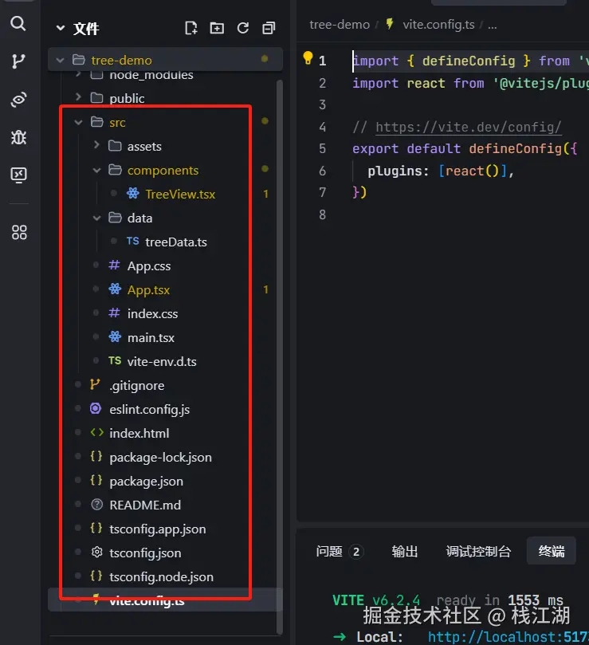Click line number 5 in gutter
This screenshot has width=589, height=645.
pos(323,148)
